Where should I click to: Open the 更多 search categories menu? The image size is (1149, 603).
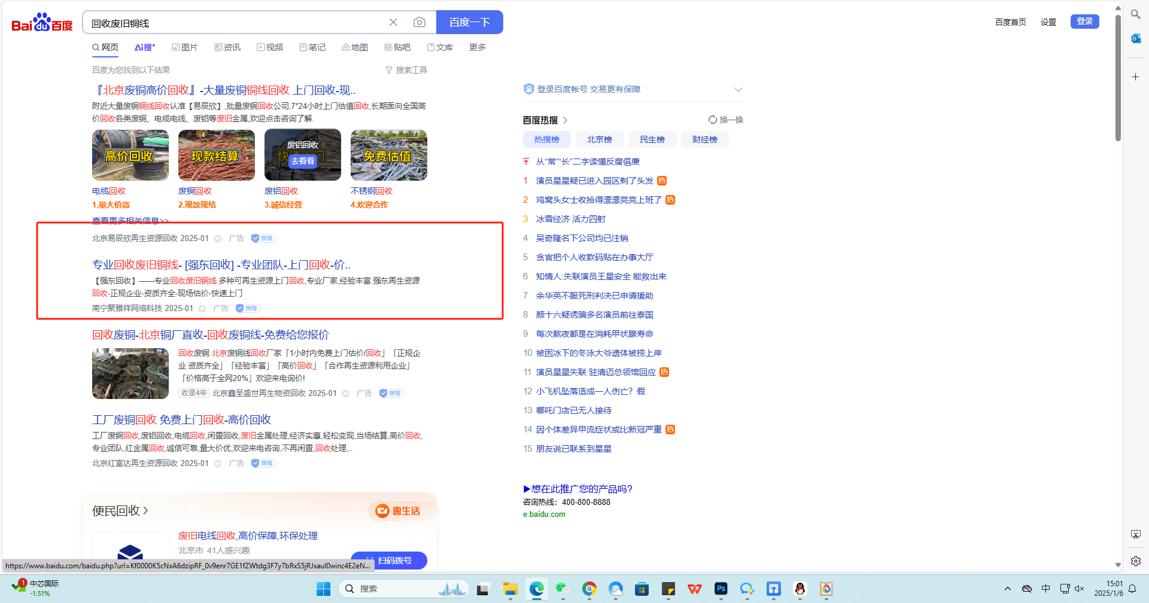point(477,47)
